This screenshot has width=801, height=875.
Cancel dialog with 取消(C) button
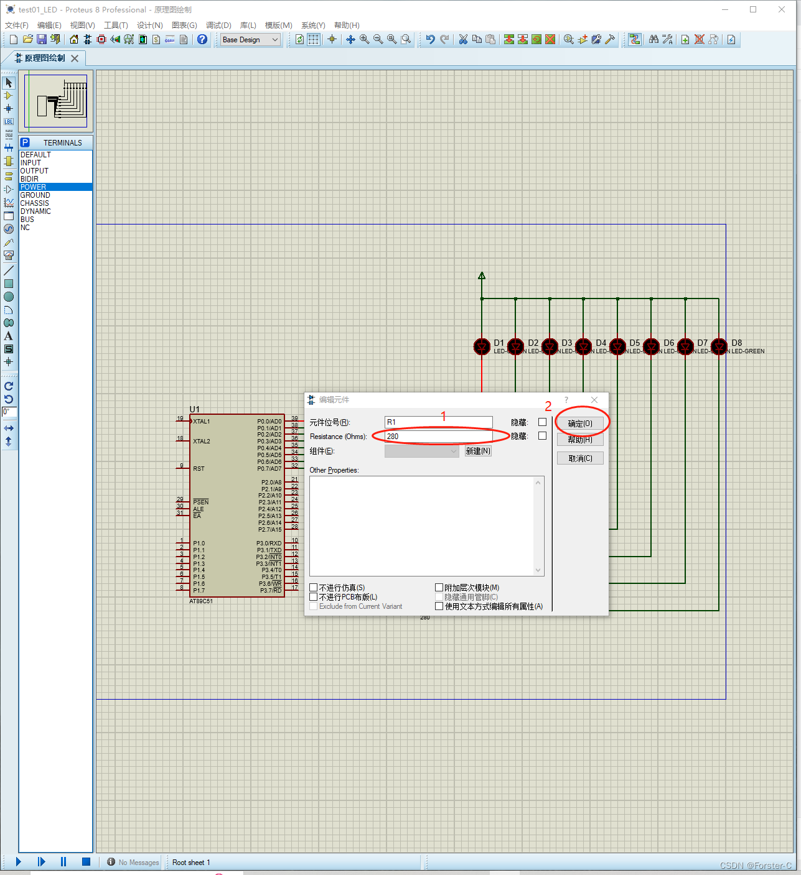(x=580, y=458)
